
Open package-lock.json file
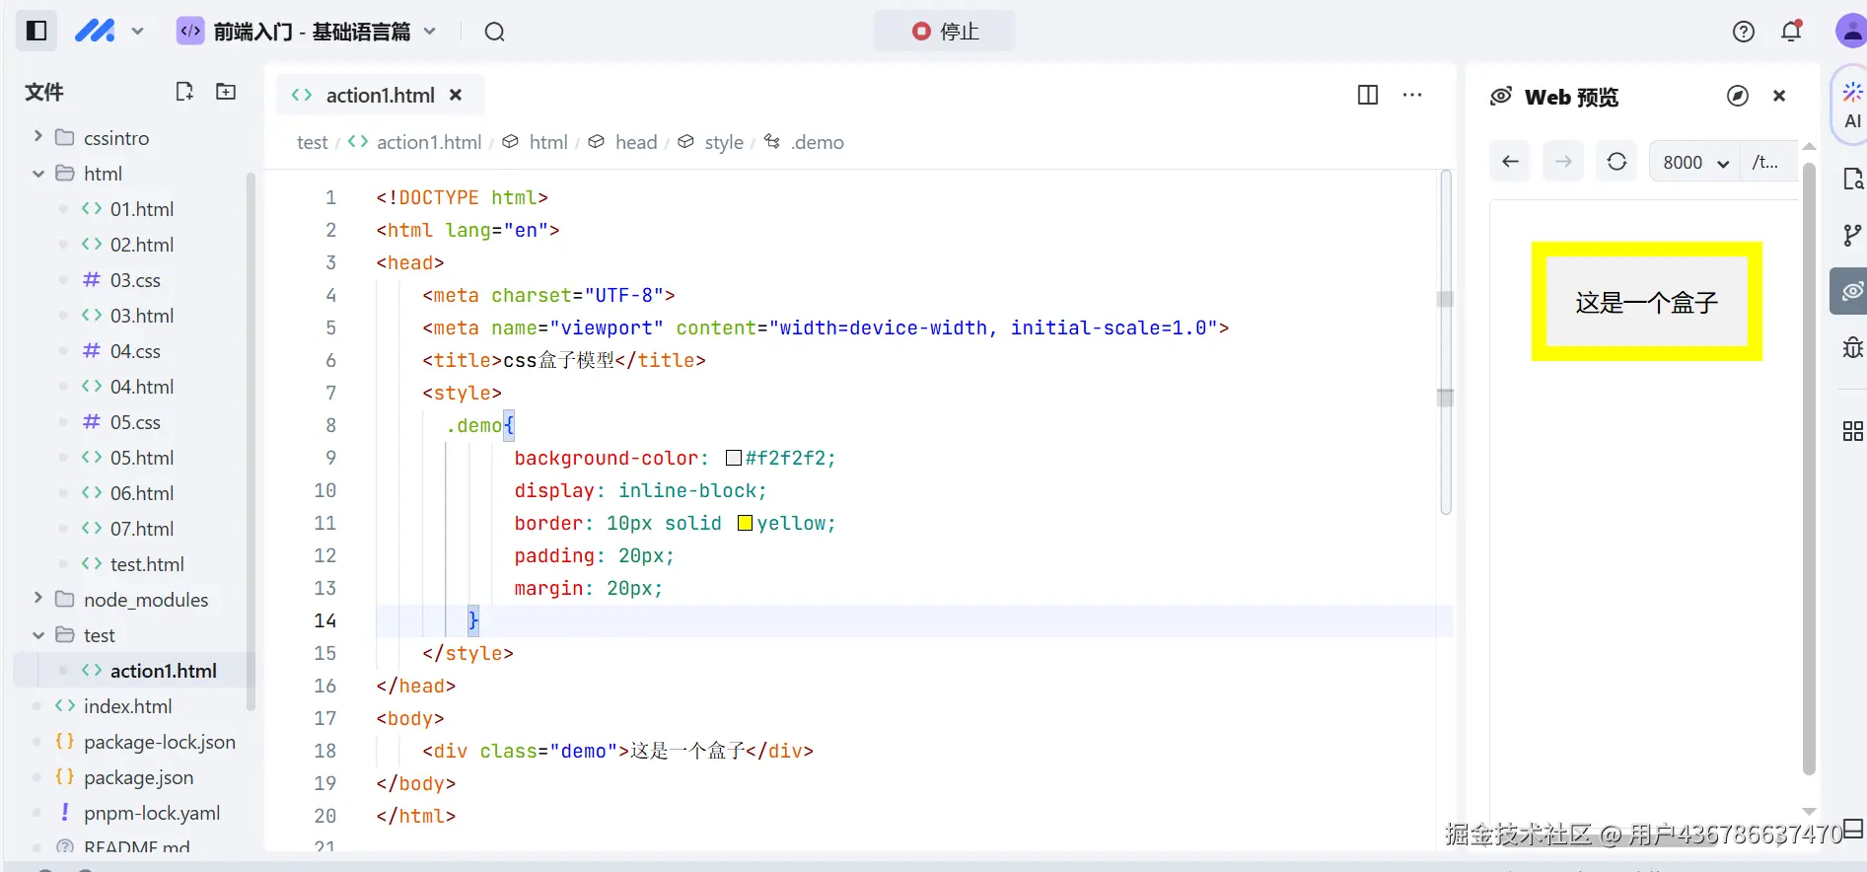pos(159,742)
